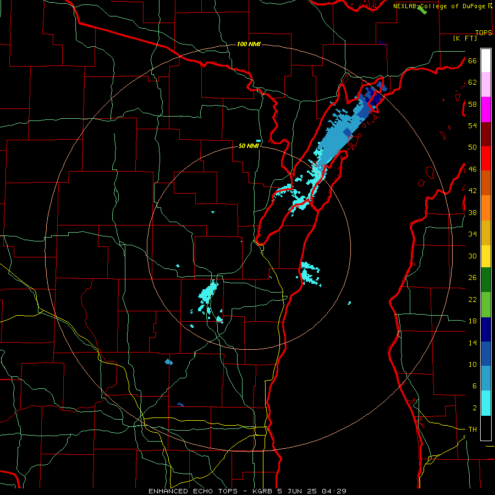Click the '[K FT]' units label

pos(465,38)
